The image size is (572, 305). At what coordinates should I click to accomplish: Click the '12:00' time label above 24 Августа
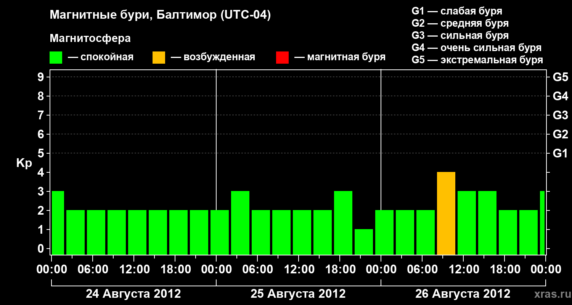pyautogui.click(x=134, y=270)
